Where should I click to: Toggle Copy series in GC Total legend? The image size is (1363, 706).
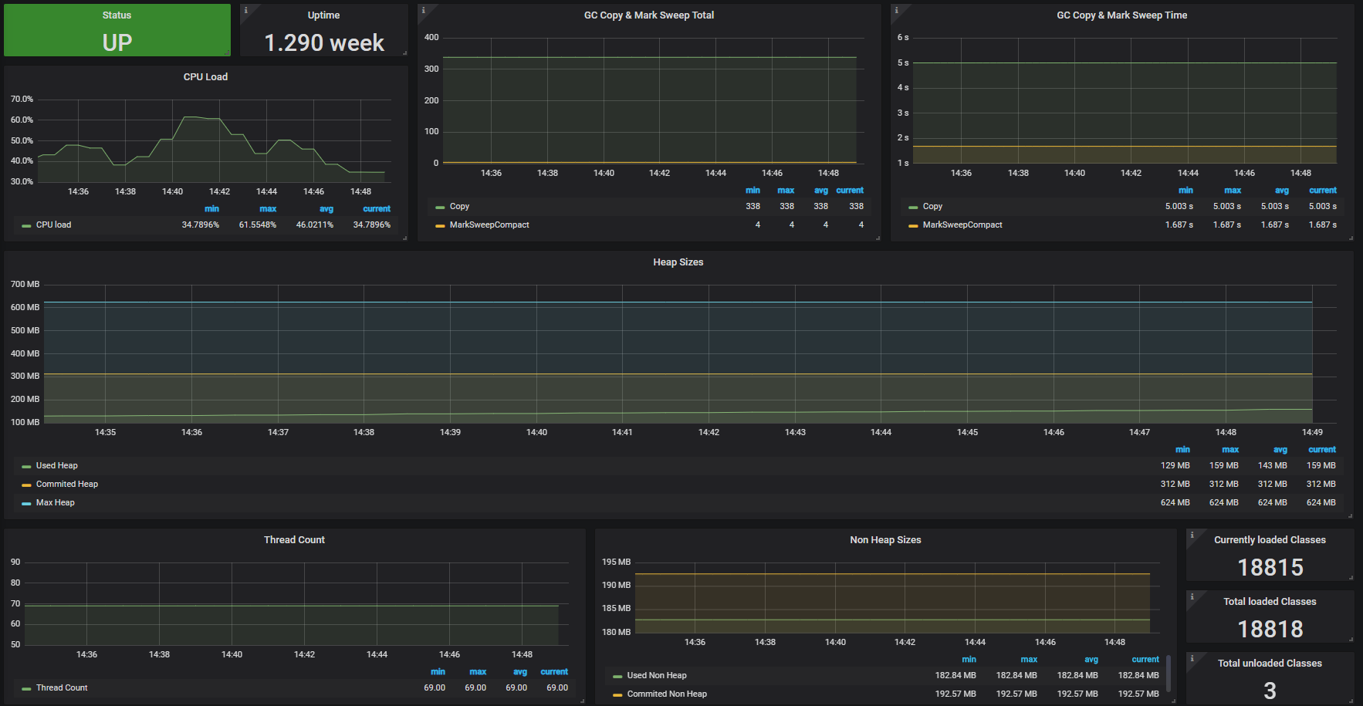pyautogui.click(x=459, y=207)
